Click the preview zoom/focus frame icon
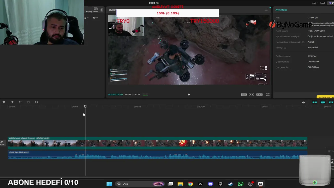The width and height of the screenshot is (334, 188). pos(252,95)
